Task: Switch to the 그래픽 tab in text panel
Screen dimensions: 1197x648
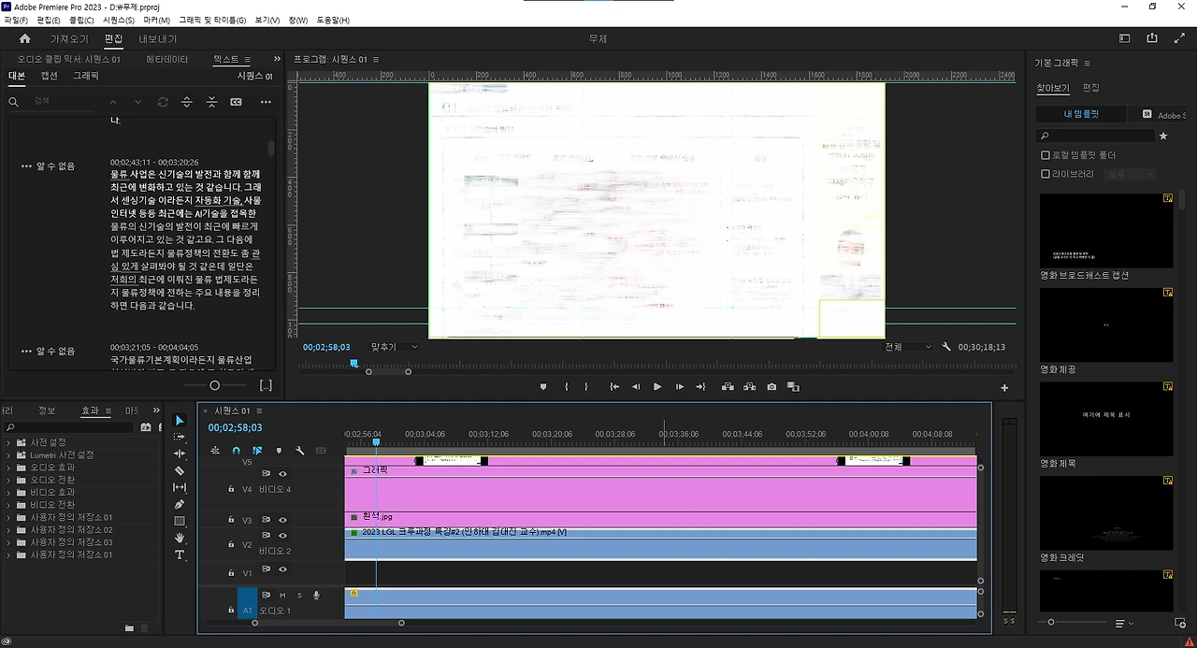Action: pos(86,76)
